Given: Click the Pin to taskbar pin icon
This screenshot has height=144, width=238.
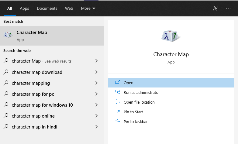Looking at the screenshot, I should tap(118, 122).
